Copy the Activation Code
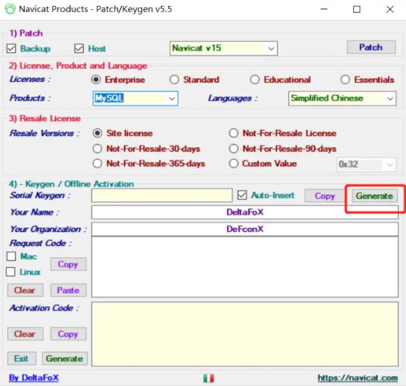The image size is (406, 386). tap(68, 334)
